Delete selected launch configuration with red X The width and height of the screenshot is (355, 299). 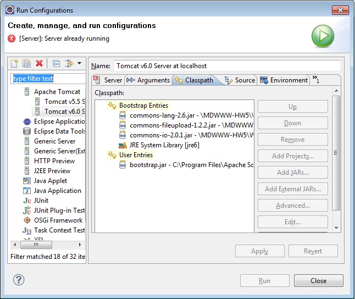(40, 63)
